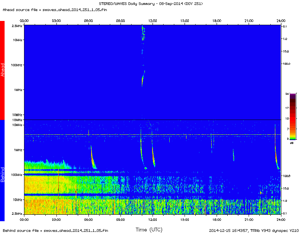Click the 24 value on the color scale
Screen dimensions: 302x233
click(x=287, y=94)
